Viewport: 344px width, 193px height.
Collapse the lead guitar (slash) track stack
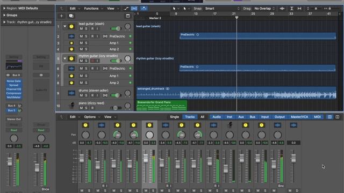64,26
